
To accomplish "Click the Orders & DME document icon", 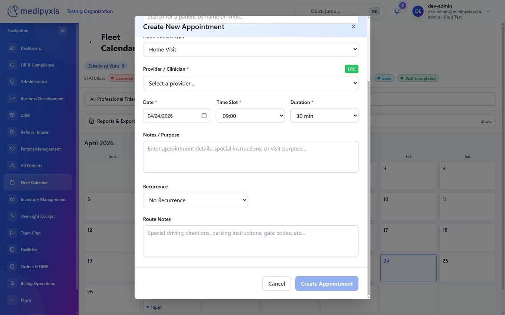I will (12, 266).
